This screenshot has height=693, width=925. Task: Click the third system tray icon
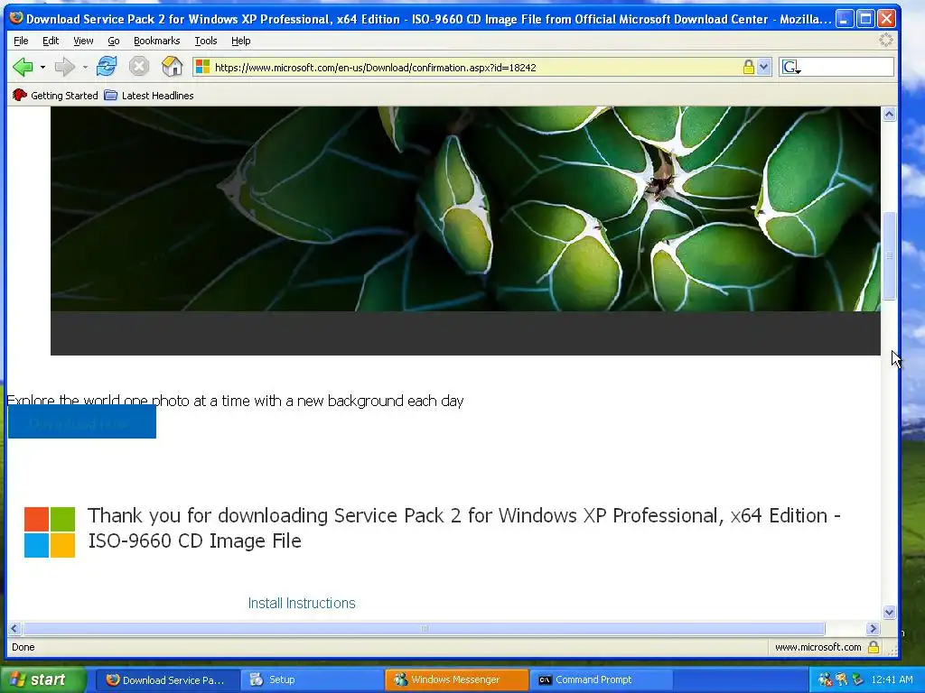point(858,679)
